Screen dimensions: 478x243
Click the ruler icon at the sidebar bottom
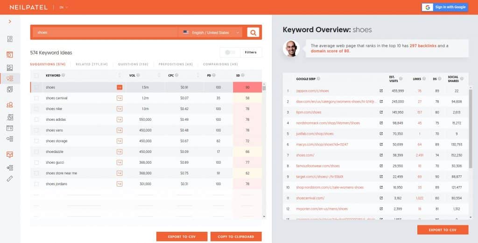10,179
